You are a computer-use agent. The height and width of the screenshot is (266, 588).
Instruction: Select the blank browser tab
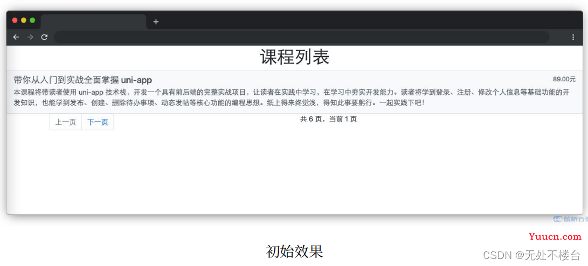(93, 22)
